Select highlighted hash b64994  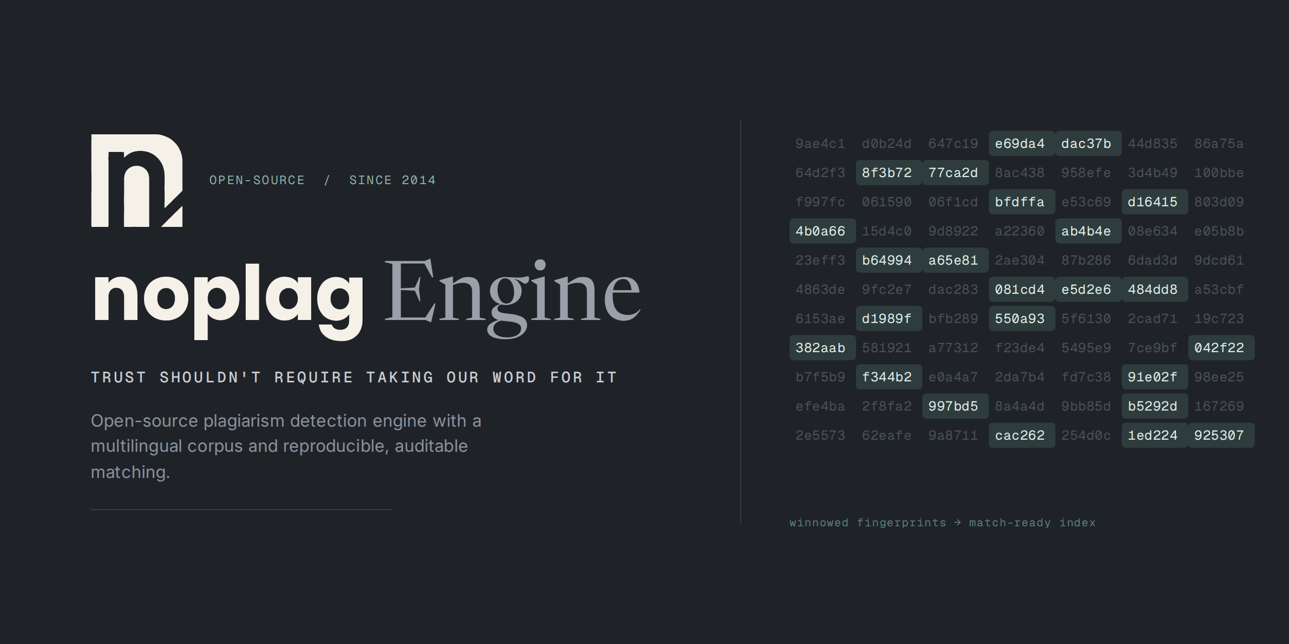point(889,260)
